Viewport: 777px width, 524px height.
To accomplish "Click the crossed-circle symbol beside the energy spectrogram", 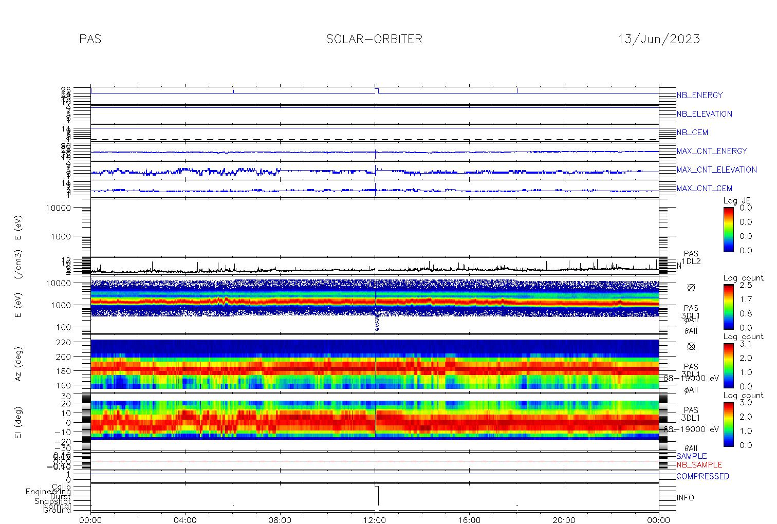I will click(x=691, y=288).
